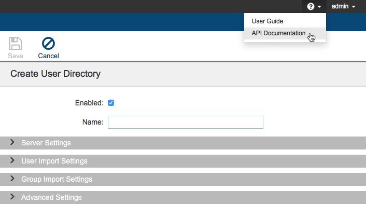Image resolution: width=366 pixels, height=204 pixels.
Task: Uncheck the Enabled checkbox
Action: click(x=111, y=103)
